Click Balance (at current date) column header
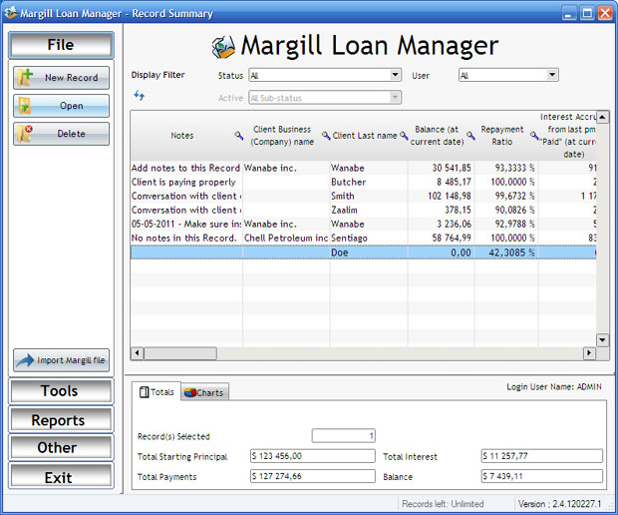Screen dimensions: 618x515 (437, 136)
